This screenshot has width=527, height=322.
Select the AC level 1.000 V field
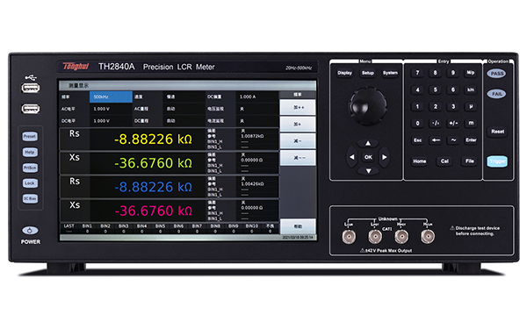[x=111, y=109]
